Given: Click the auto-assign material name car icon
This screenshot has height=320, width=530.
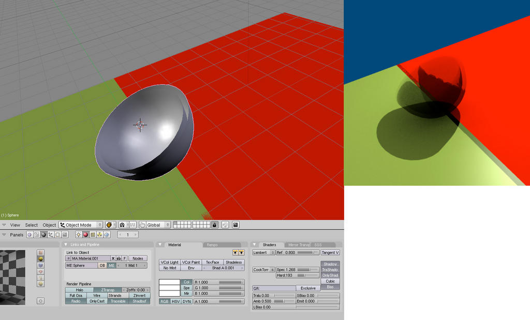Looking at the screenshot, I should pyautogui.click(x=119, y=258).
